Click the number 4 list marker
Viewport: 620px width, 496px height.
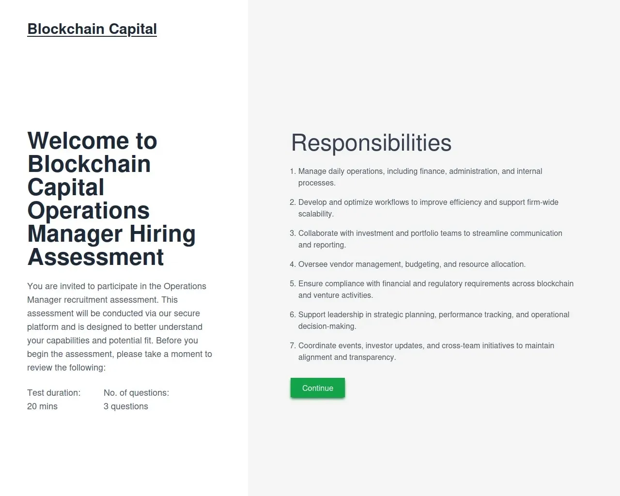click(293, 264)
